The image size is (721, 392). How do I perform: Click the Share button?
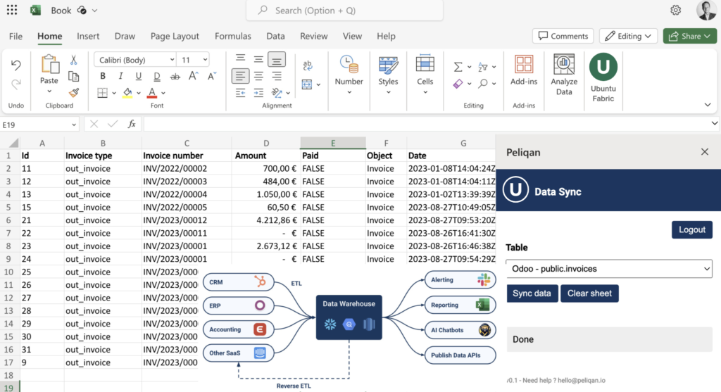(x=690, y=36)
